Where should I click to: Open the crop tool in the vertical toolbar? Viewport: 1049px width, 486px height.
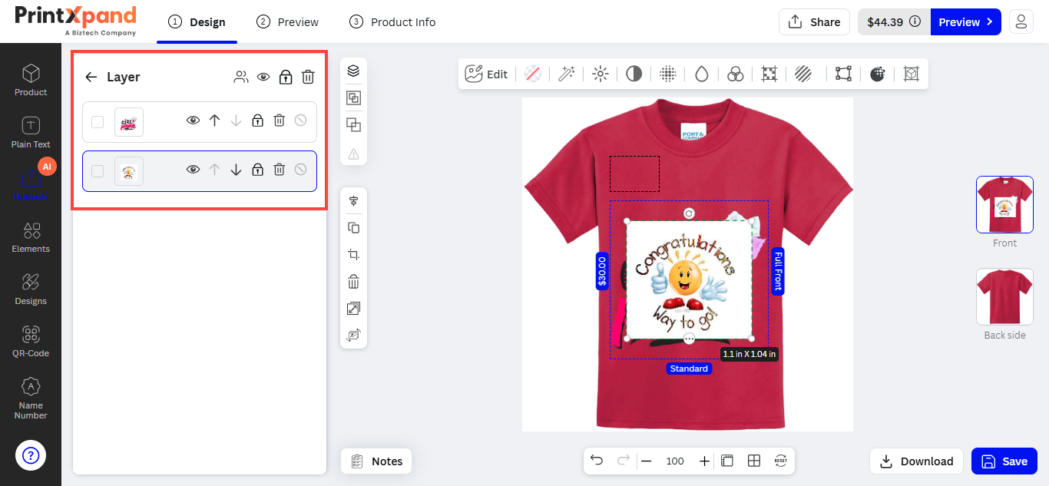[x=353, y=255]
